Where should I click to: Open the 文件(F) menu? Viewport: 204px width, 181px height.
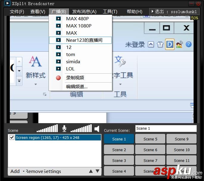[x=17, y=12]
